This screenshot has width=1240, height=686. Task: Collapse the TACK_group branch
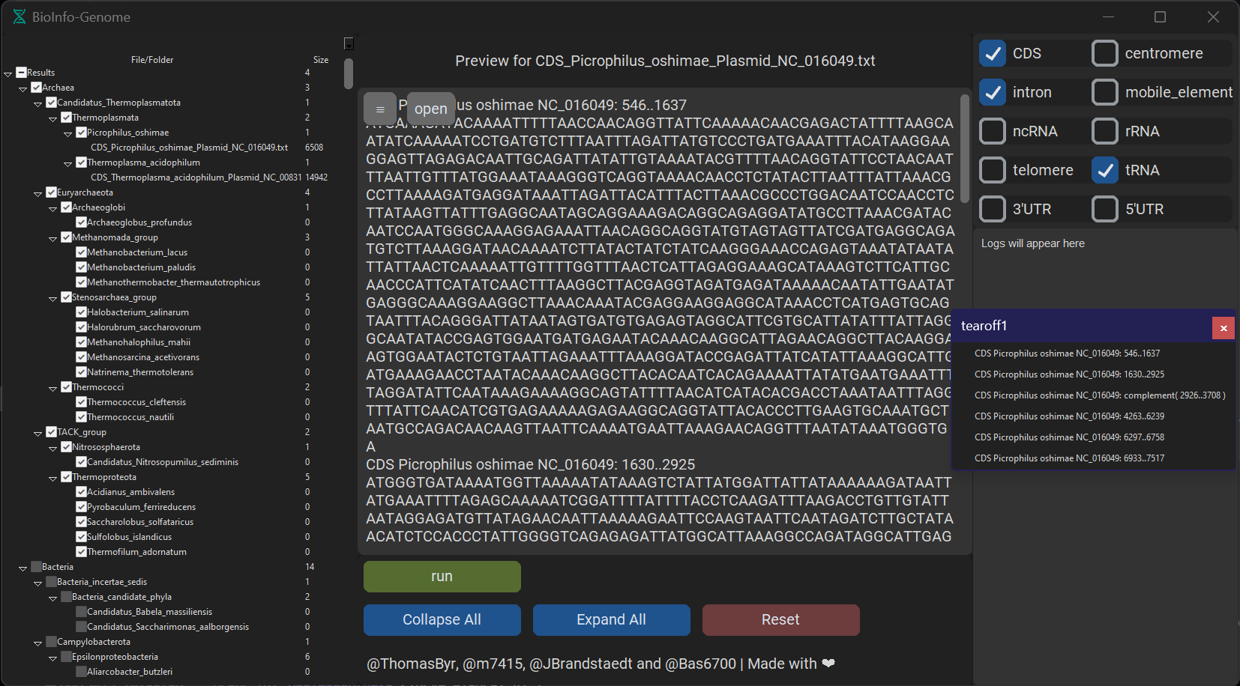pyautogui.click(x=38, y=433)
